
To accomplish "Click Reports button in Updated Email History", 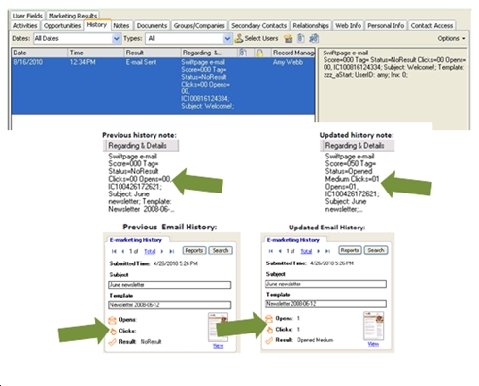I will coord(350,250).
